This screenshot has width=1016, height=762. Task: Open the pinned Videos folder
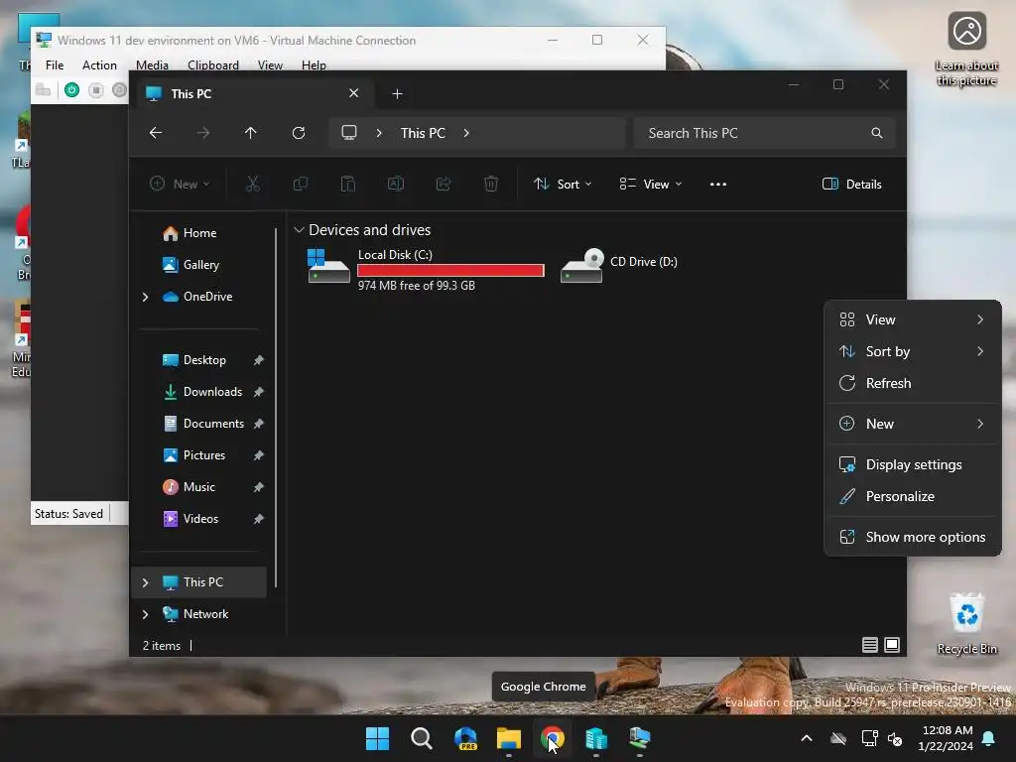[198, 519]
